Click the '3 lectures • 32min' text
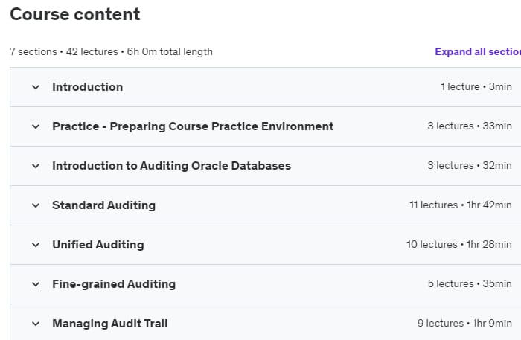Screen dimensions: 521x340 tap(470, 165)
